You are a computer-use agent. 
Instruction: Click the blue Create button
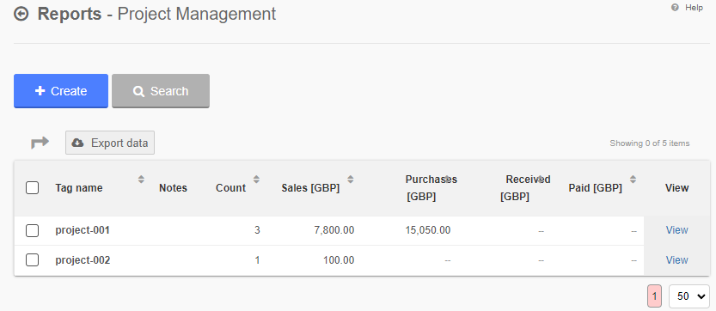pos(61,91)
